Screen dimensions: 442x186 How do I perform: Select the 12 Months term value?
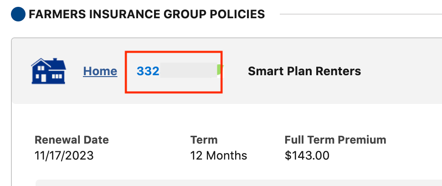click(x=218, y=155)
